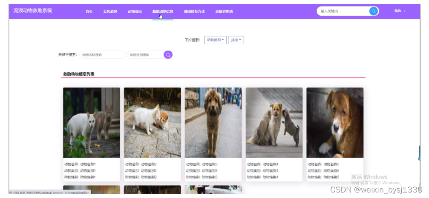The image size is (429, 198).
Task: Click text 动物性别2
Action: (x=149, y=177)
